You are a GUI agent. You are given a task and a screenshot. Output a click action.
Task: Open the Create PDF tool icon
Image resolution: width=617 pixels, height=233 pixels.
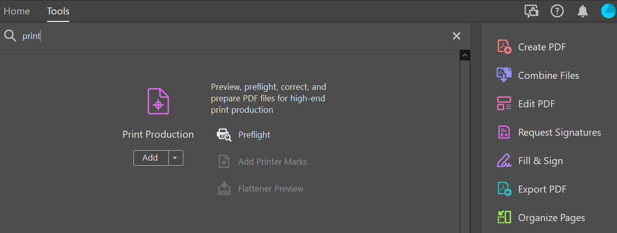[504, 47]
